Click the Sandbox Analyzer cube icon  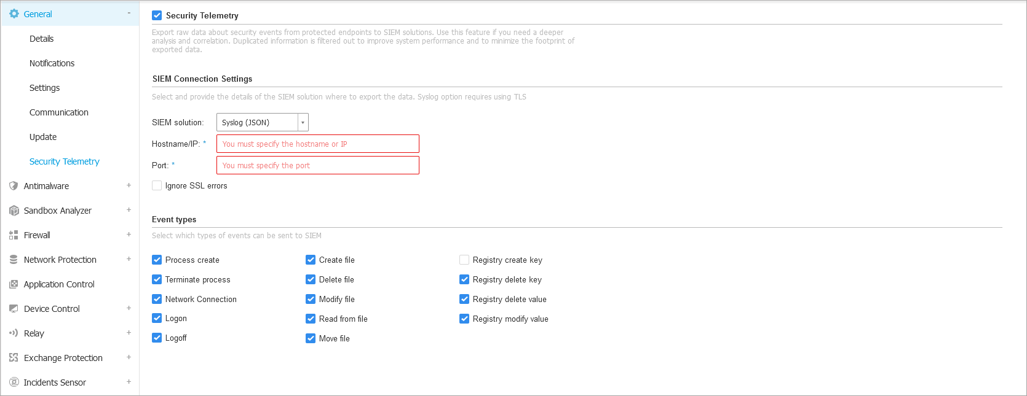(14, 211)
